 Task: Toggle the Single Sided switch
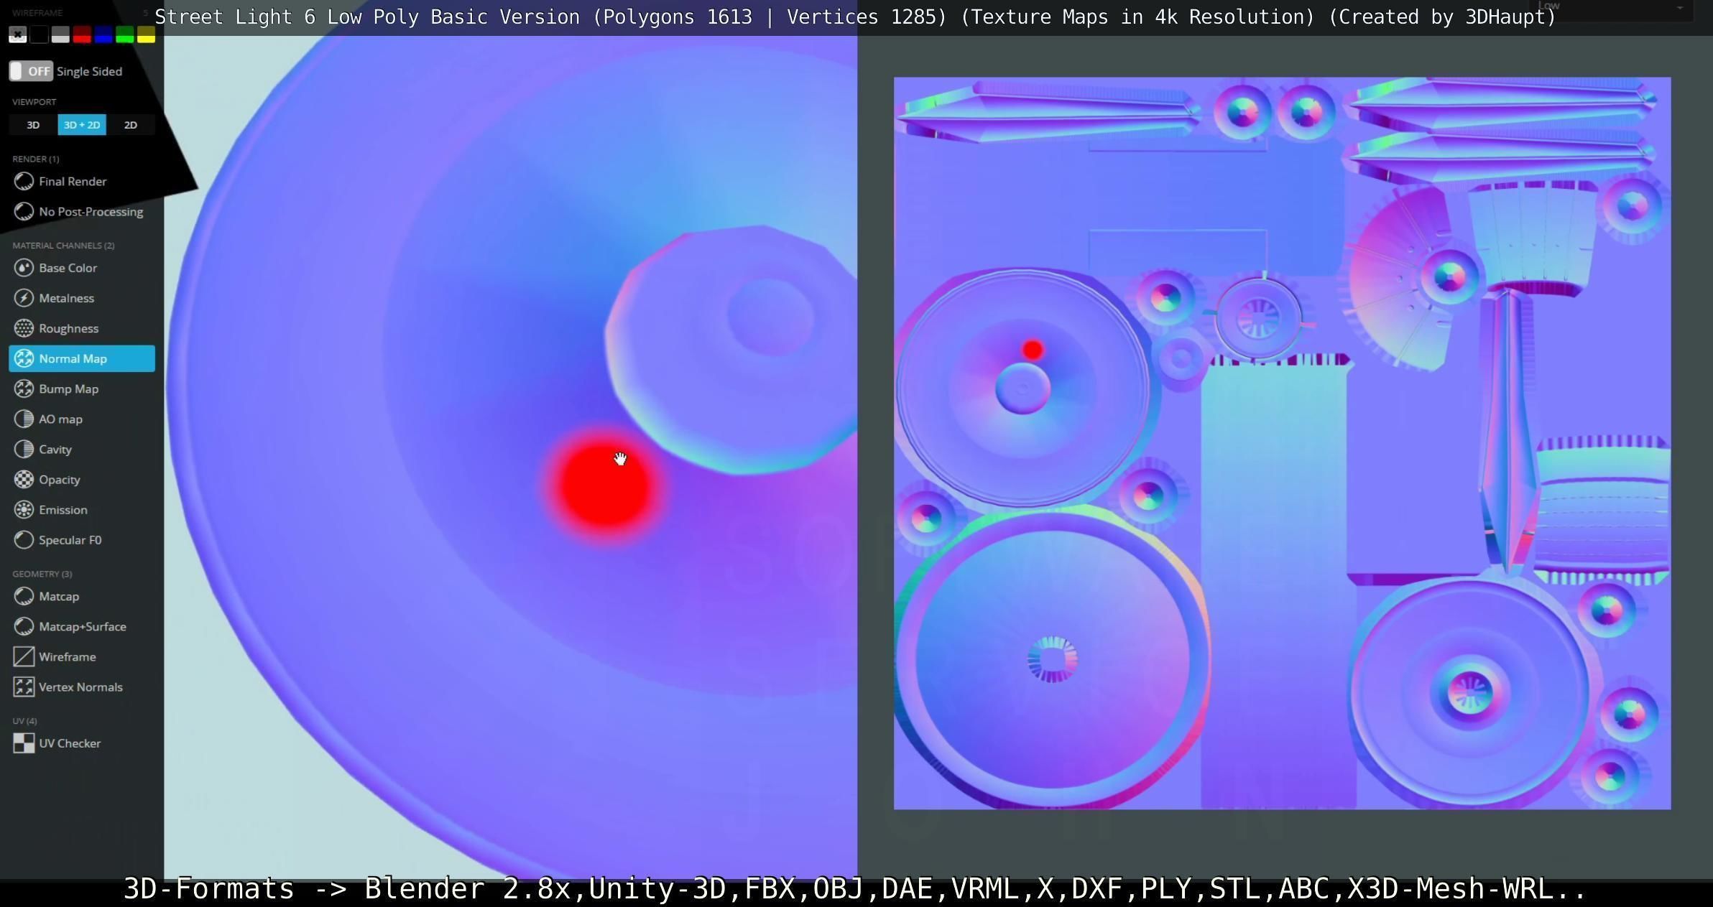point(30,71)
